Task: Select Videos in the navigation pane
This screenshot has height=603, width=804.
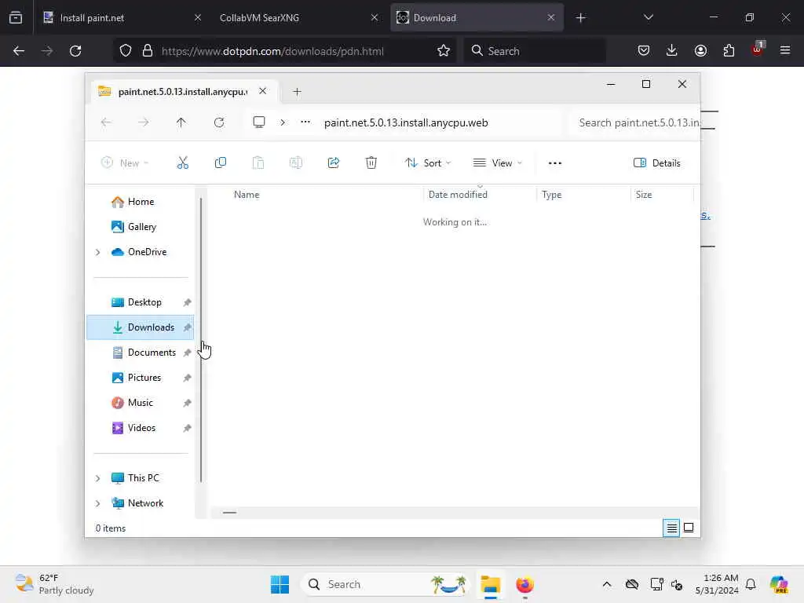Action: (140, 428)
